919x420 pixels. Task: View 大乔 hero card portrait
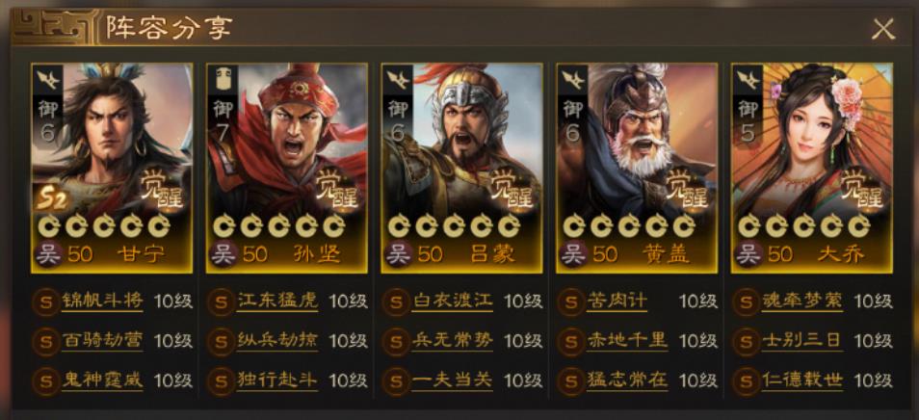[x=812, y=169]
